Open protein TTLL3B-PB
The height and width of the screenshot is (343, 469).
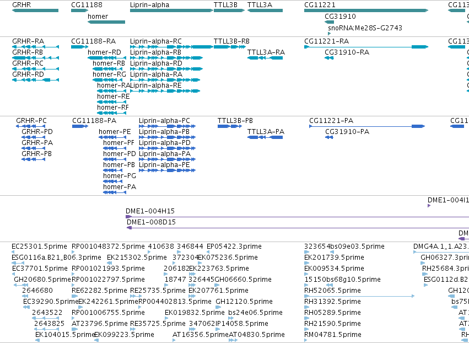(x=235, y=121)
